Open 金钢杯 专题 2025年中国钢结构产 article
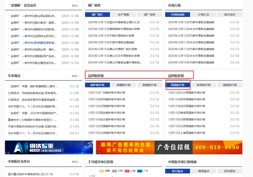This screenshot has height=177, width=253. pyautogui.click(x=33, y=113)
